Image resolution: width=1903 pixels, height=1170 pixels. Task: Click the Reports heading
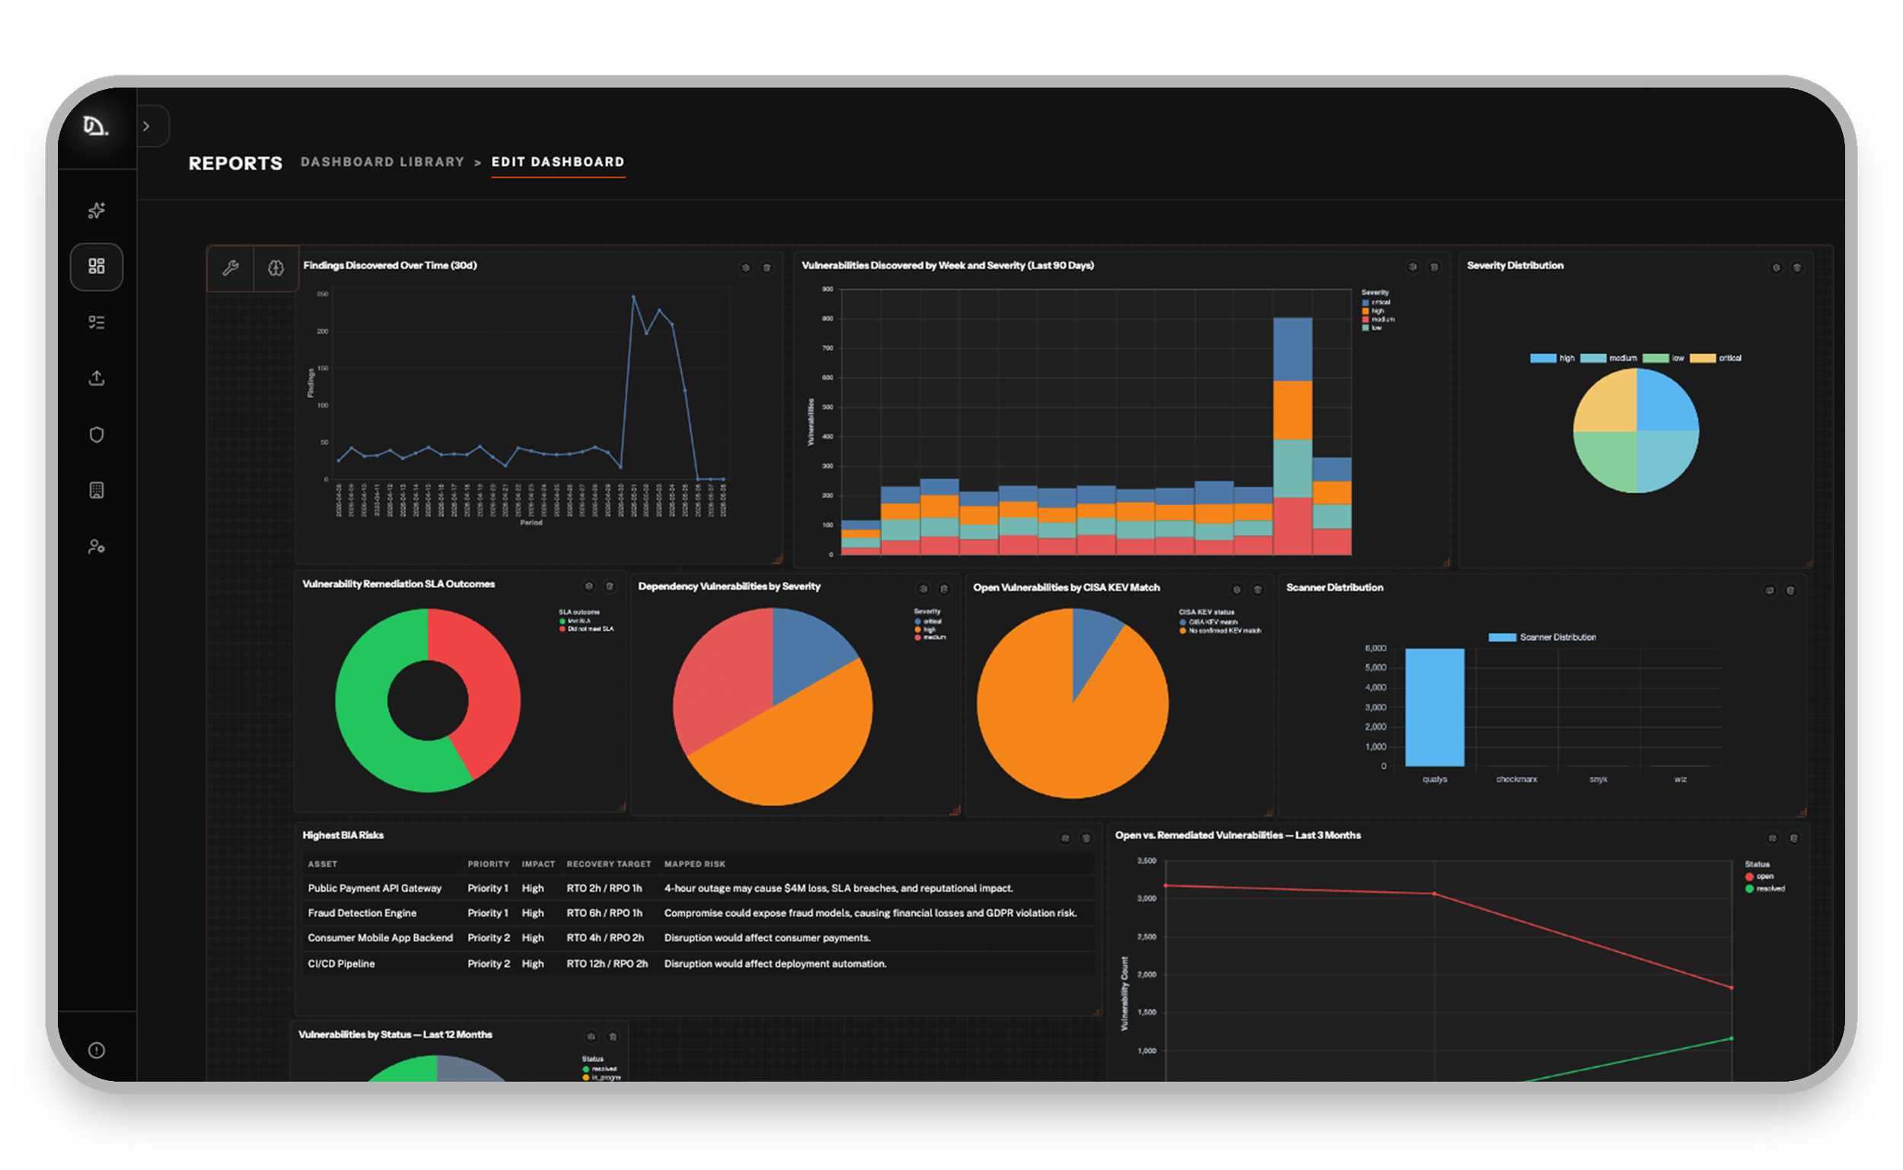pyautogui.click(x=235, y=164)
